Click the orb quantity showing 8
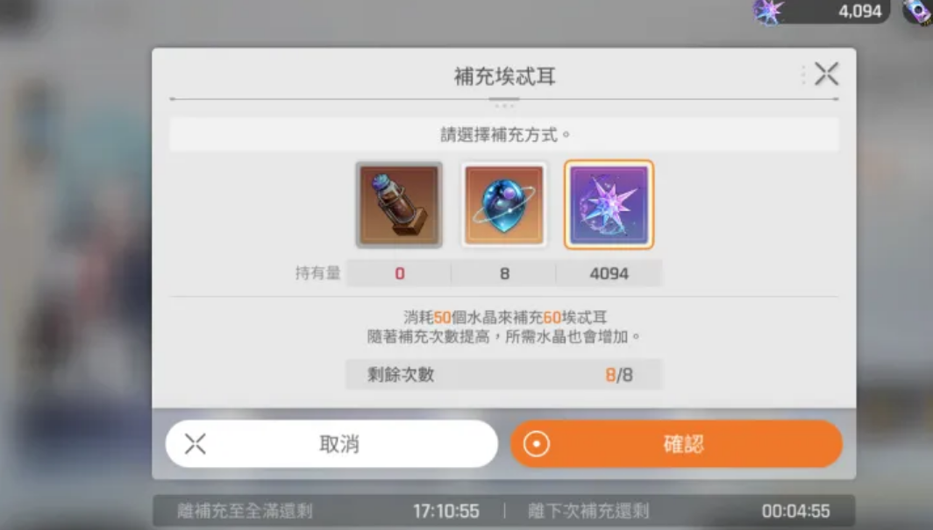Image resolution: width=933 pixels, height=530 pixels. pos(504,273)
